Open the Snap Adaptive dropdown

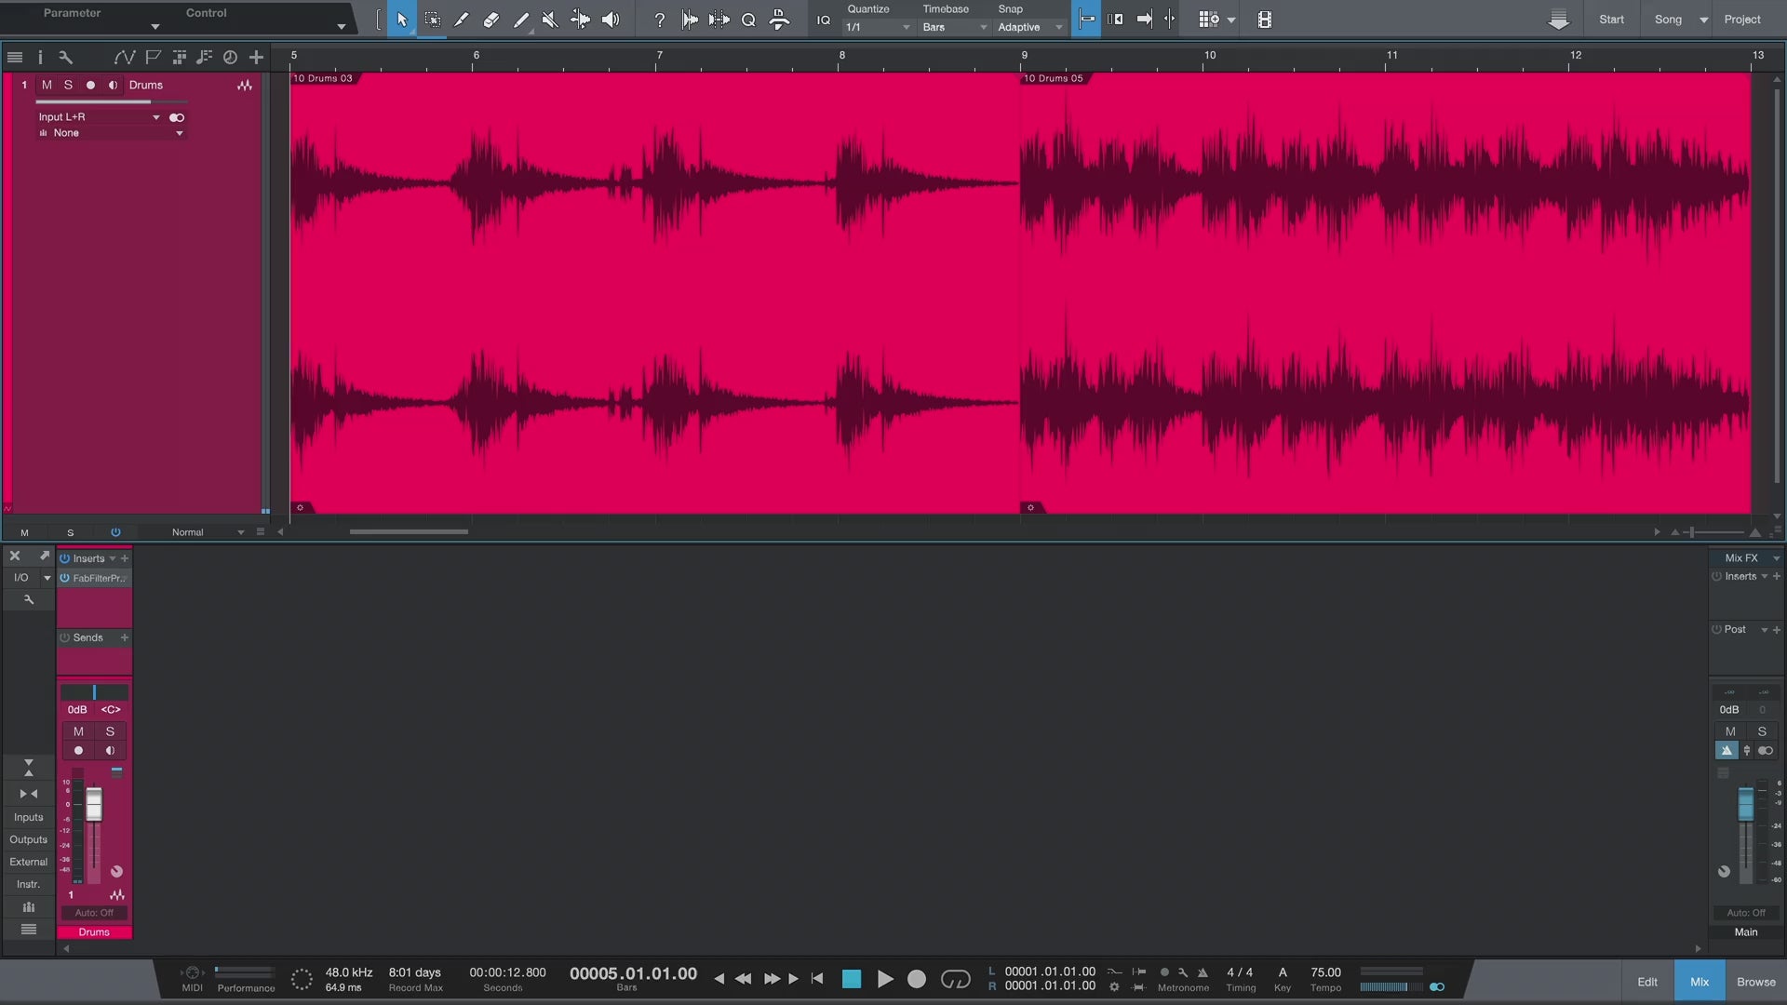point(1029,27)
